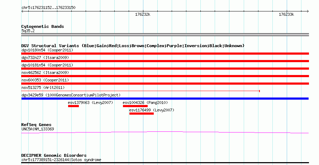Open the nsv462562 (Itsara2009) label
319x165 pixels.
click(x=45, y=72)
